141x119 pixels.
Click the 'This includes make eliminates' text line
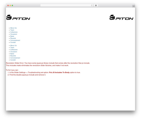(x=37, y=66)
